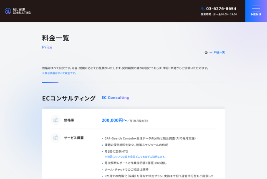267x179 pixels.
Task: Click the 月次解析レポート bullet item
Action: (x=136, y=163)
